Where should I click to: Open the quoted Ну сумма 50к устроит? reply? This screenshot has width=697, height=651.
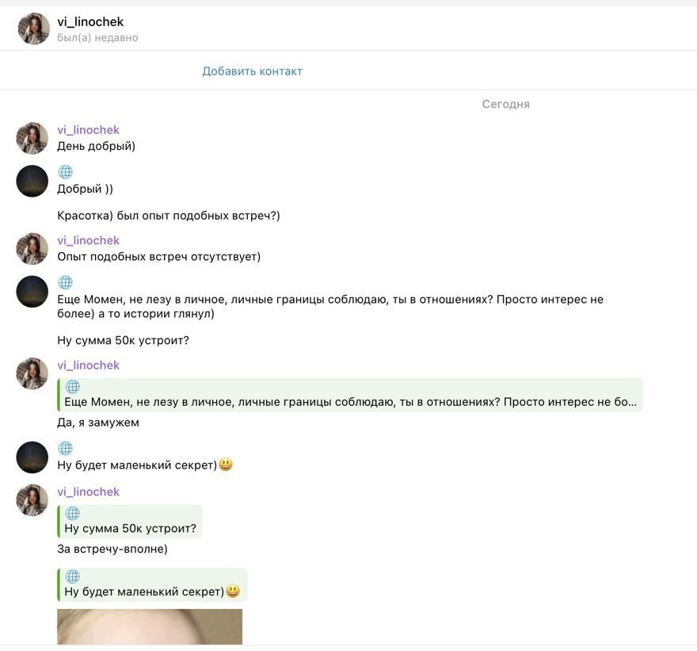(x=130, y=522)
